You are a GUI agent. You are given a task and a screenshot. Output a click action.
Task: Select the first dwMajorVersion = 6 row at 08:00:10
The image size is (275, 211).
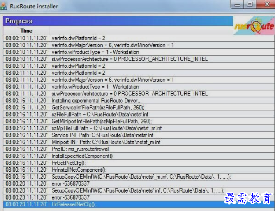coord(139,45)
